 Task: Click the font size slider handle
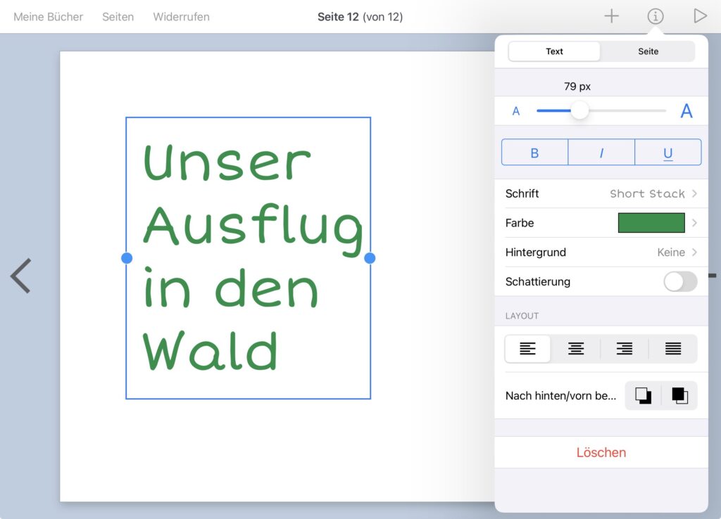(579, 110)
